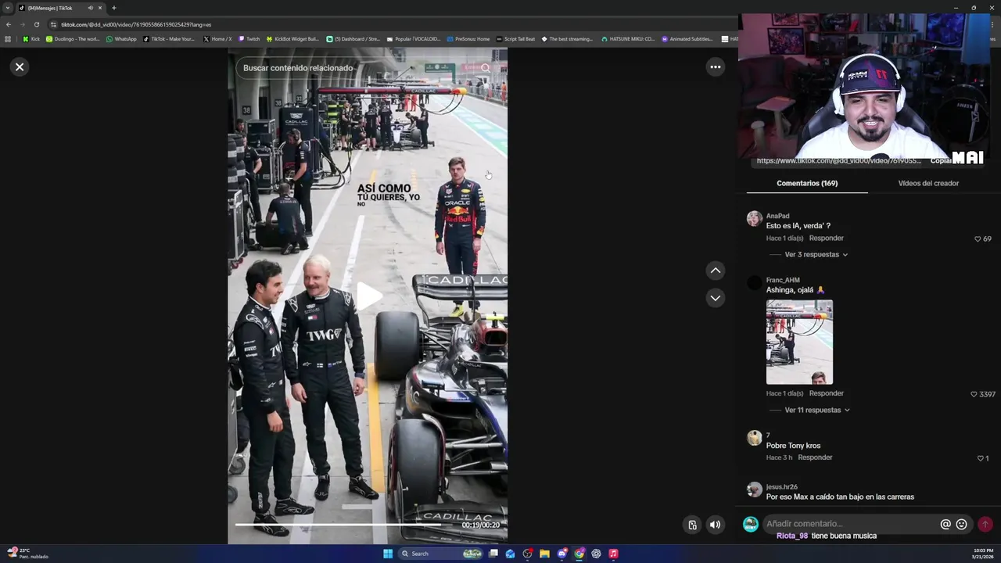Viewport: 1001px width, 563px height.
Task: Click the browser address bar URL
Action: point(136,24)
